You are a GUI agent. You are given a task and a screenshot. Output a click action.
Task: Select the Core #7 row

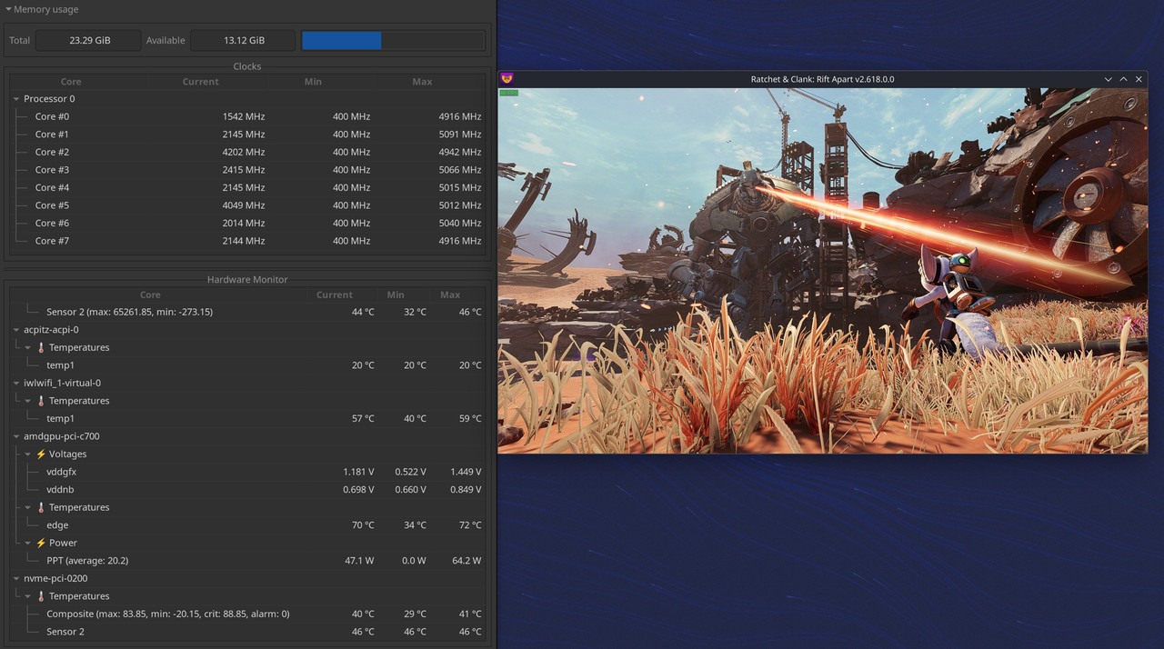tap(246, 241)
